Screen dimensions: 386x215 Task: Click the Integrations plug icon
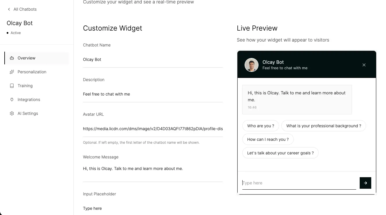(x=12, y=100)
